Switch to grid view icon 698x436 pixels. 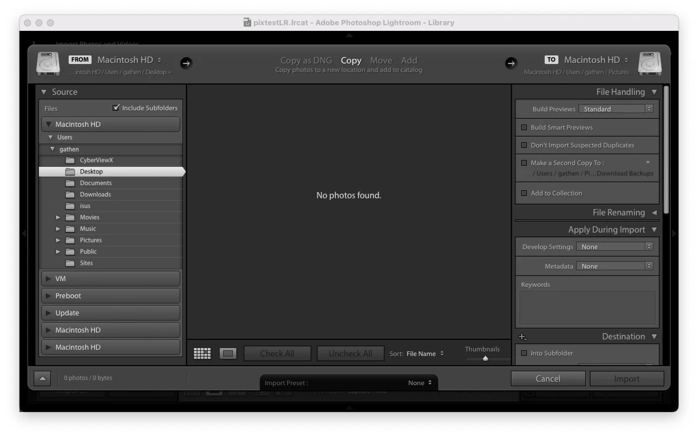pyautogui.click(x=202, y=354)
